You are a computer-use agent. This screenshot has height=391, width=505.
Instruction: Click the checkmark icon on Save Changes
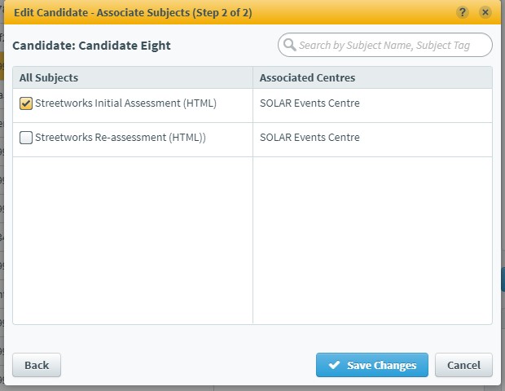point(334,365)
